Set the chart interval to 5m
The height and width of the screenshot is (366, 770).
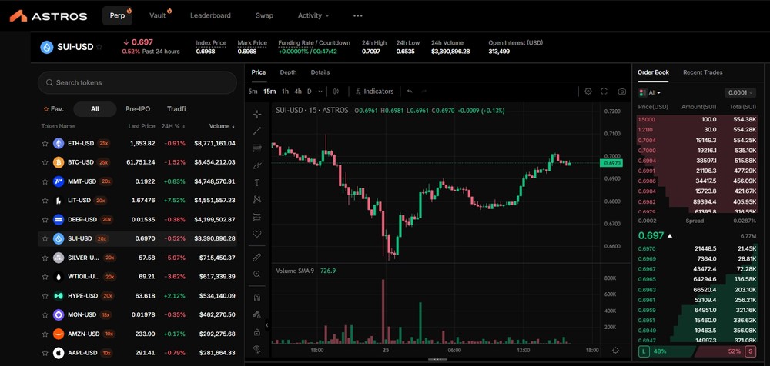point(253,91)
